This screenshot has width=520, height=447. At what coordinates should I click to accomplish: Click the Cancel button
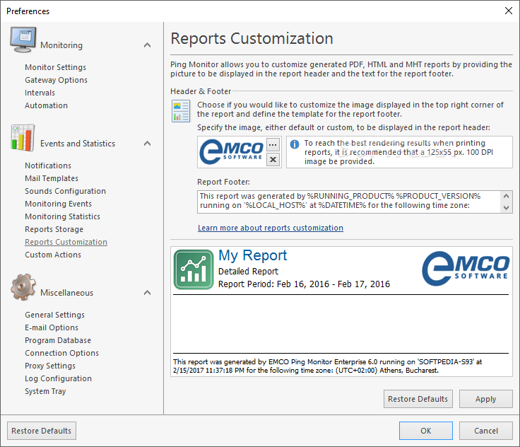click(x=486, y=431)
